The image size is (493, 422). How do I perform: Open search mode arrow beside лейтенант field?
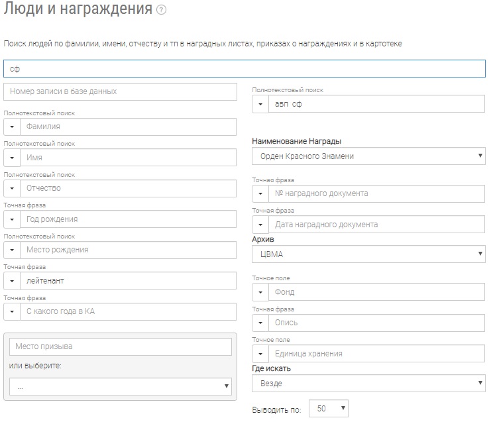pos(12,281)
